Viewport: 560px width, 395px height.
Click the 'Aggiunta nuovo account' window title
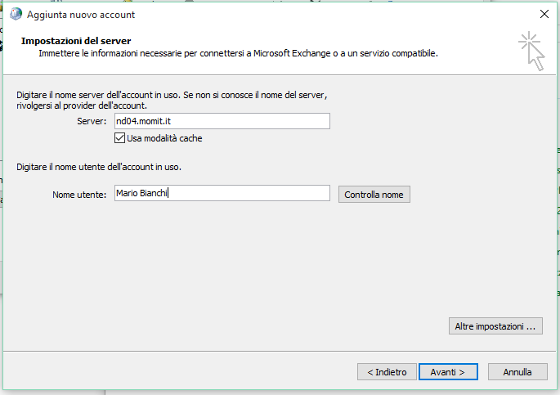coord(81,15)
